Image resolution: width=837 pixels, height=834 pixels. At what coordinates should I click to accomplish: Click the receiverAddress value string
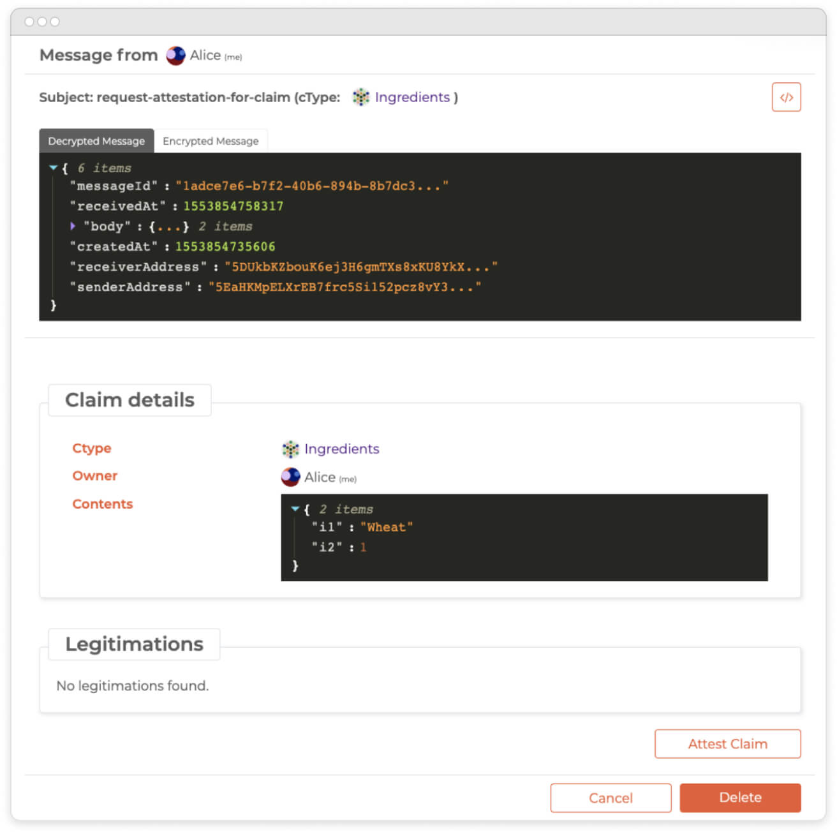(x=361, y=267)
